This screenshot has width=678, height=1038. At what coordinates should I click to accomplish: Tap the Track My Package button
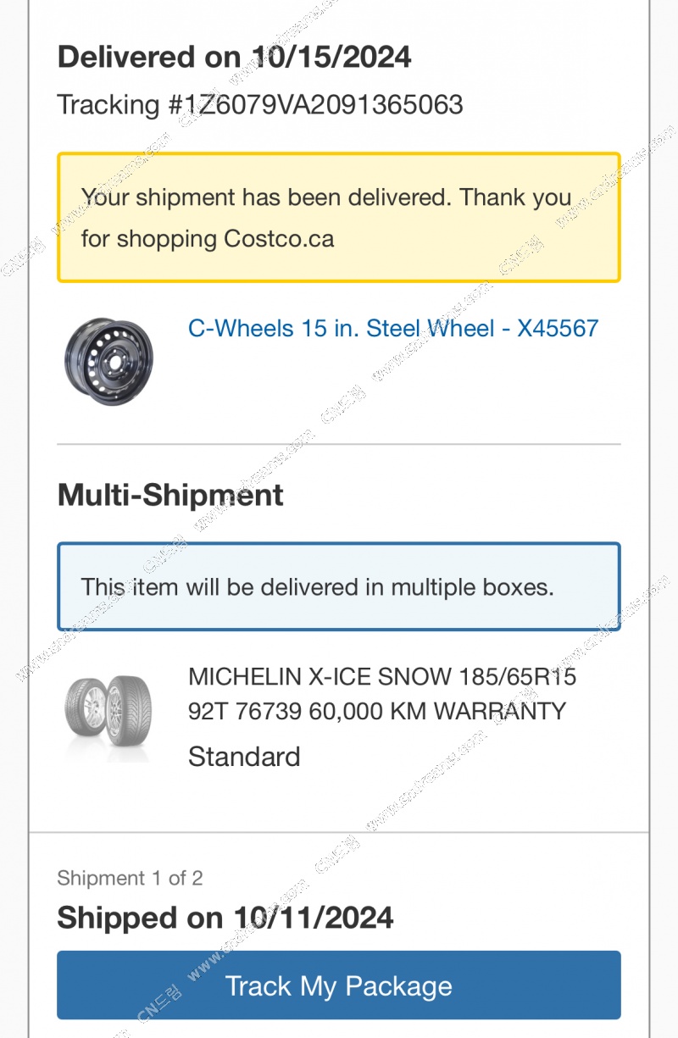[x=339, y=985]
